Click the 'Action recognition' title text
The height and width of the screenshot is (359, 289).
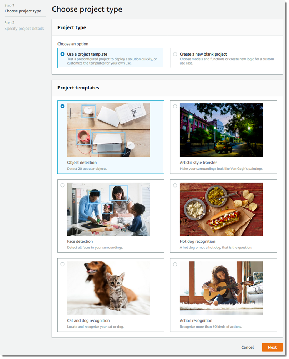196,320
